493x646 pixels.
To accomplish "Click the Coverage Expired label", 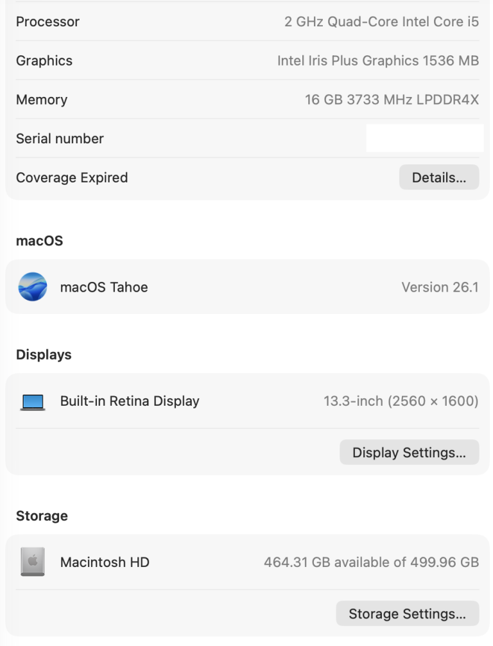I will pos(72,178).
